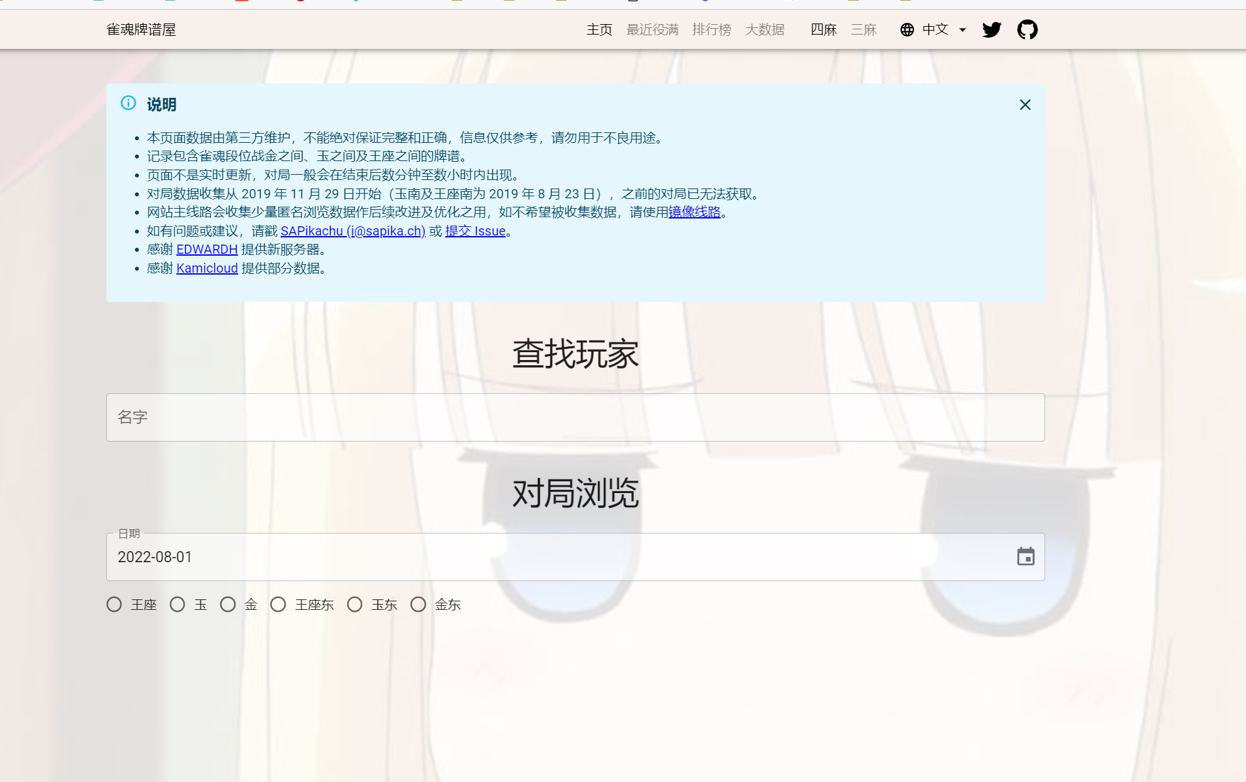Open the 提交 Issue link
1246x782 pixels.
[x=475, y=231]
